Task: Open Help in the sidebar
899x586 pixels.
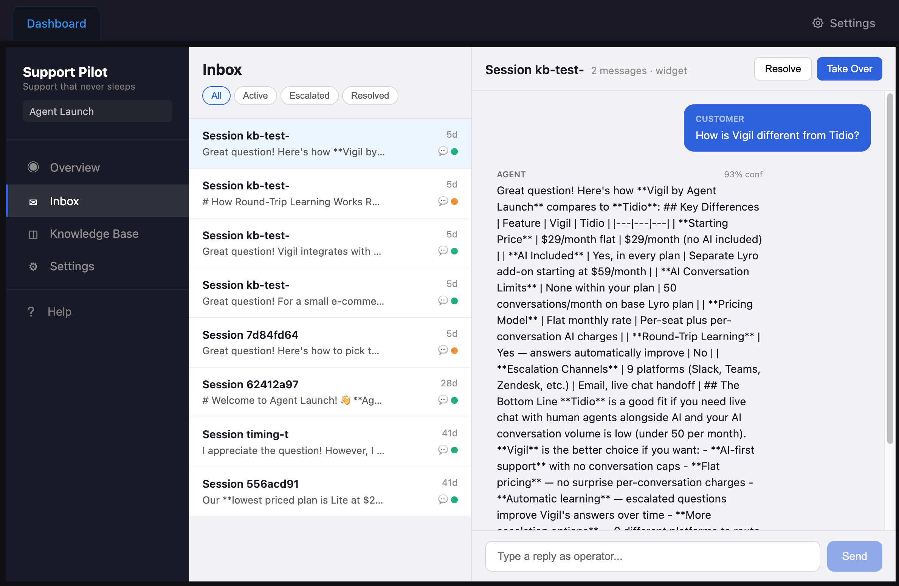Action: pyautogui.click(x=98, y=312)
